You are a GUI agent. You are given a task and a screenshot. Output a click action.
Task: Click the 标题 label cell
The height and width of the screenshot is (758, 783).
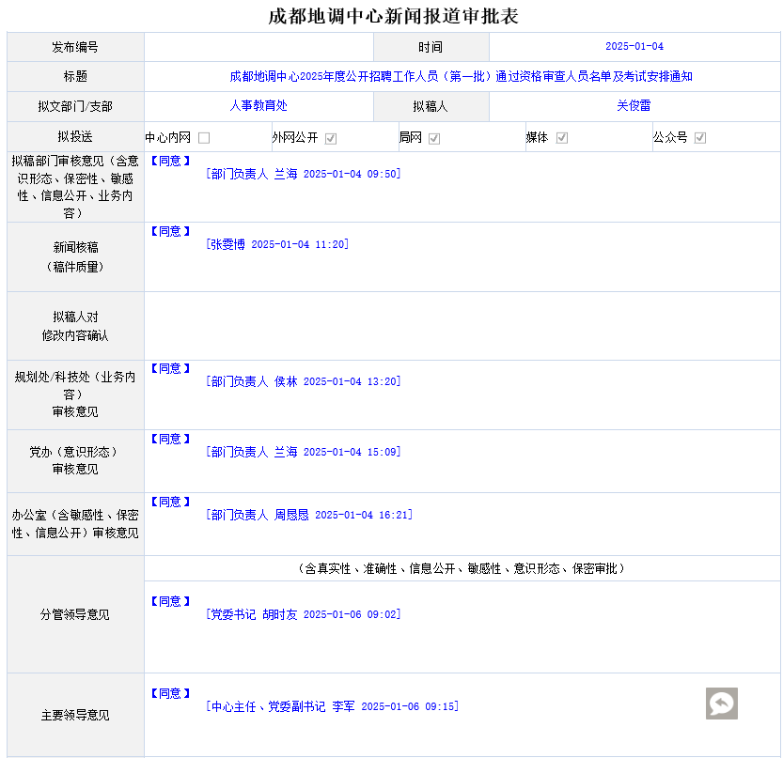75,76
